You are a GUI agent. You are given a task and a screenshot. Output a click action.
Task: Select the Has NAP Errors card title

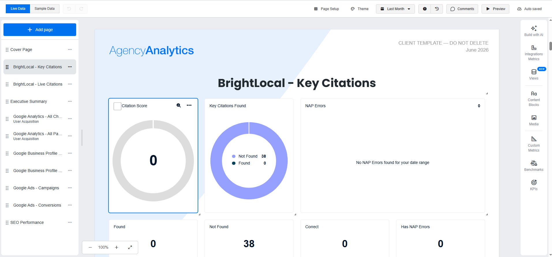tap(415, 227)
